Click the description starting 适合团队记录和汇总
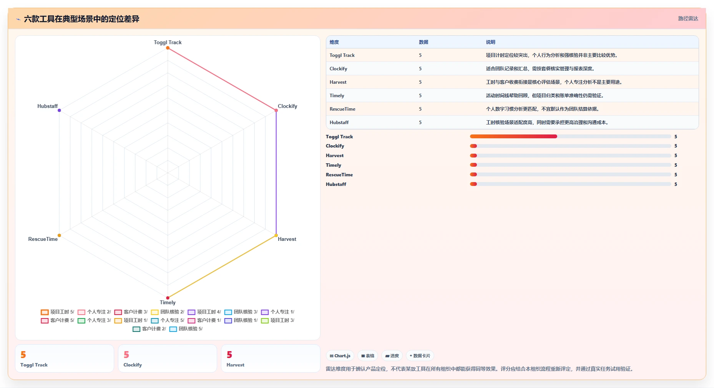The height and width of the screenshot is (388, 714). click(x=540, y=69)
